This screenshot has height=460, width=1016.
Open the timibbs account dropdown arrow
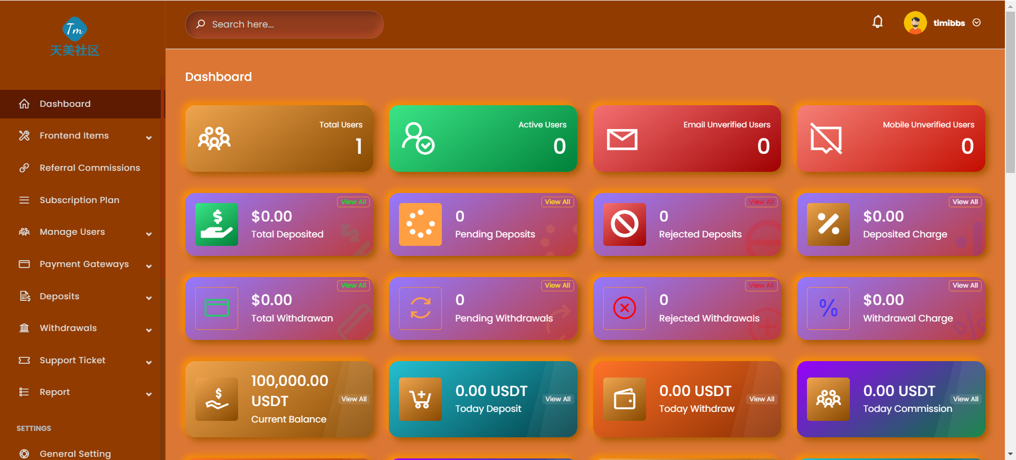coord(977,23)
